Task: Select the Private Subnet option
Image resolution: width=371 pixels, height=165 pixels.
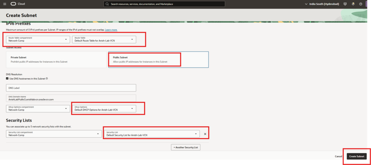Action: click(56, 59)
